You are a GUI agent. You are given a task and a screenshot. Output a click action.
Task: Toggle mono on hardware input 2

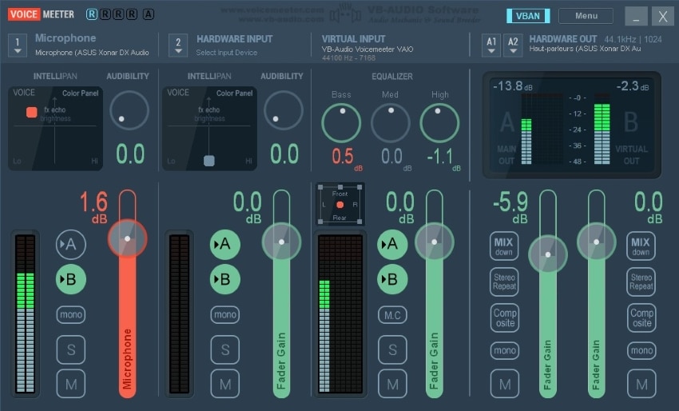(225, 314)
